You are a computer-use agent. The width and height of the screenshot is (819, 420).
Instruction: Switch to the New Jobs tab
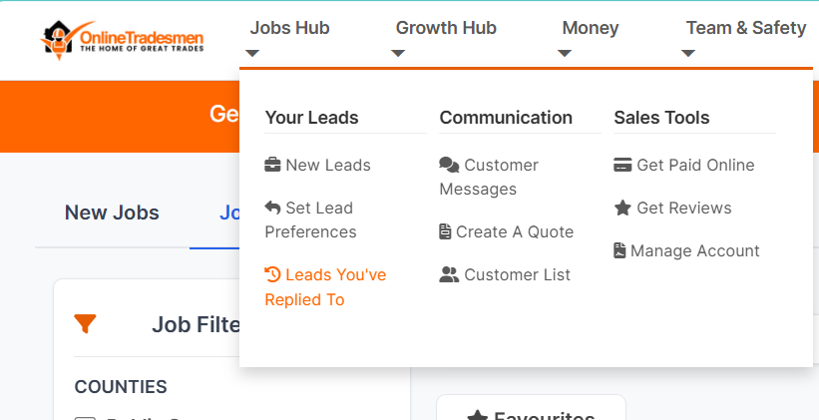pyautogui.click(x=112, y=212)
